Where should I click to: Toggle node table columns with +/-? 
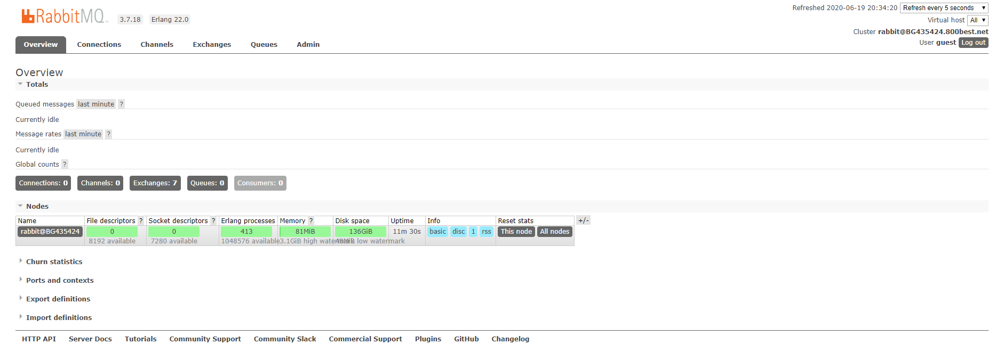pos(583,220)
